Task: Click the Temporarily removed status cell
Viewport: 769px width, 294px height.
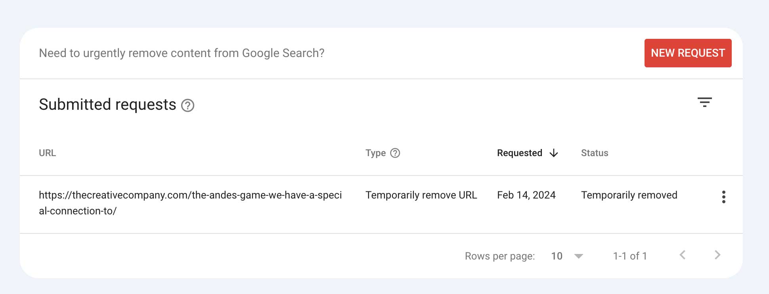Action: pos(629,195)
